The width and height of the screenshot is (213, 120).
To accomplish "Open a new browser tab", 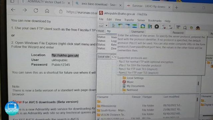I will coord(177,7).
